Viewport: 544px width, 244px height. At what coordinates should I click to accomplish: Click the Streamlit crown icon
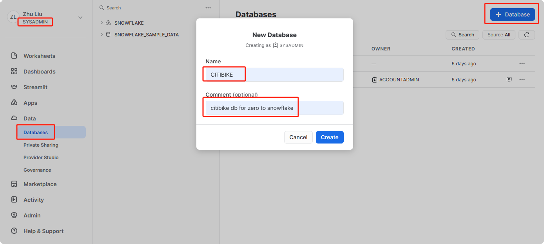[x=14, y=87]
